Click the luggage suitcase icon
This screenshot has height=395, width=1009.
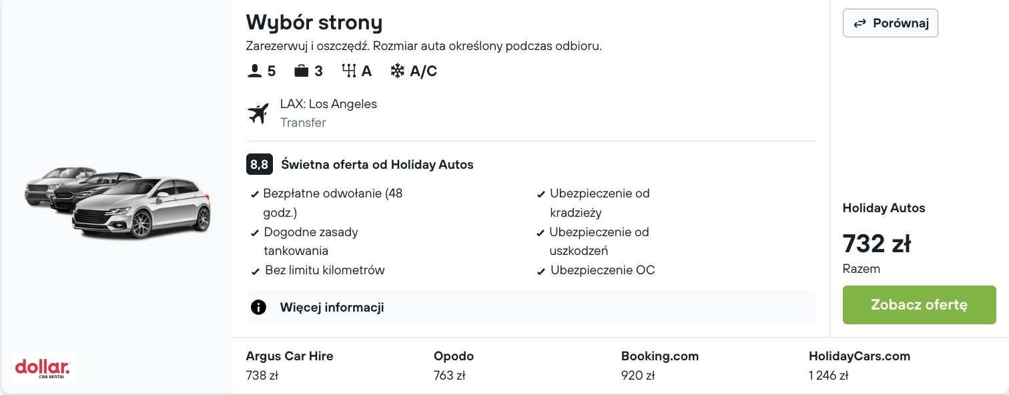point(302,71)
